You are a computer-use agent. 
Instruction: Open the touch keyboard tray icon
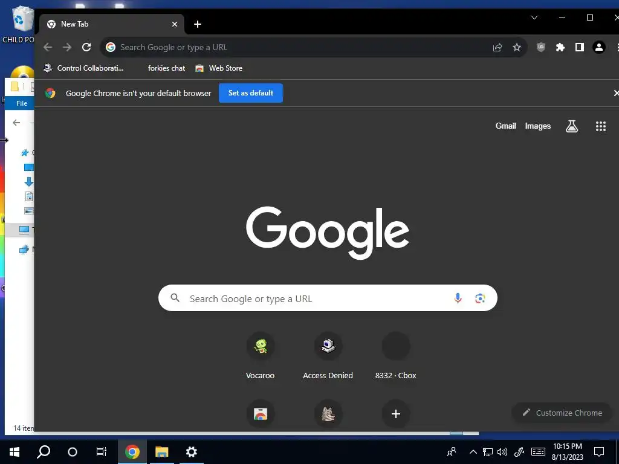(x=538, y=452)
